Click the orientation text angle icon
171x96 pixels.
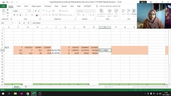click(53, 11)
